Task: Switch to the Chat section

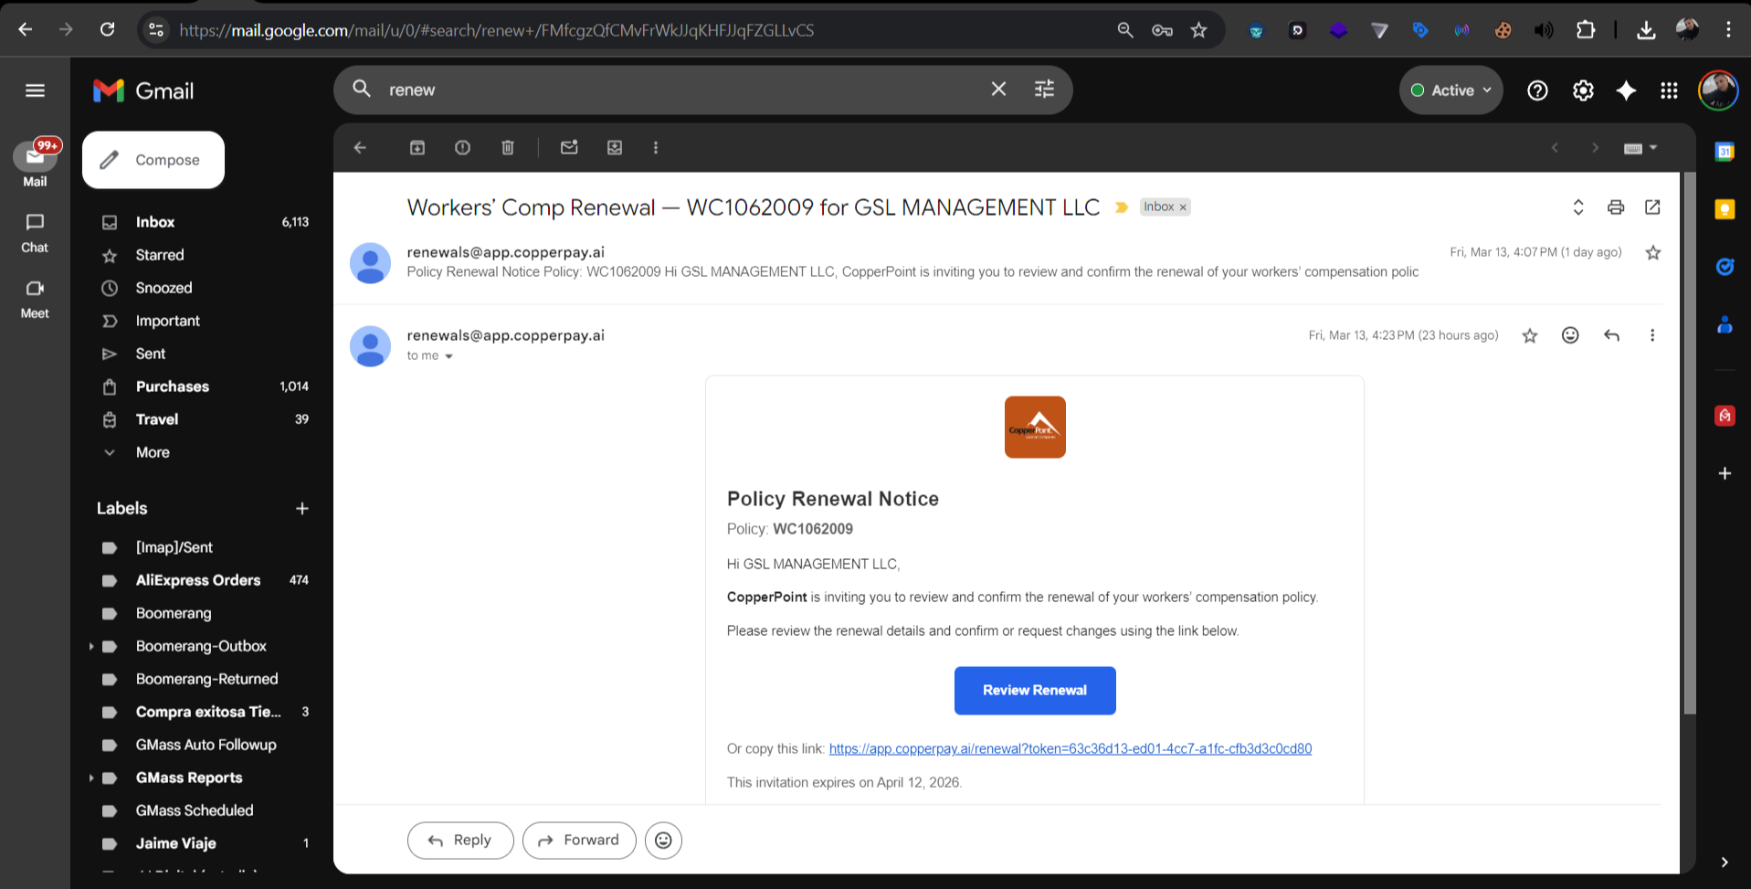Action: point(35,232)
